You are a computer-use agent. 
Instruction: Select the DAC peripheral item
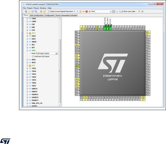(x=33, y=27)
